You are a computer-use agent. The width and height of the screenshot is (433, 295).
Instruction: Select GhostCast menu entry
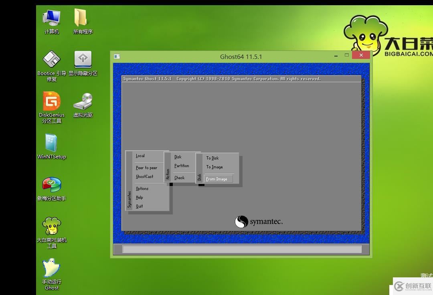coord(144,177)
